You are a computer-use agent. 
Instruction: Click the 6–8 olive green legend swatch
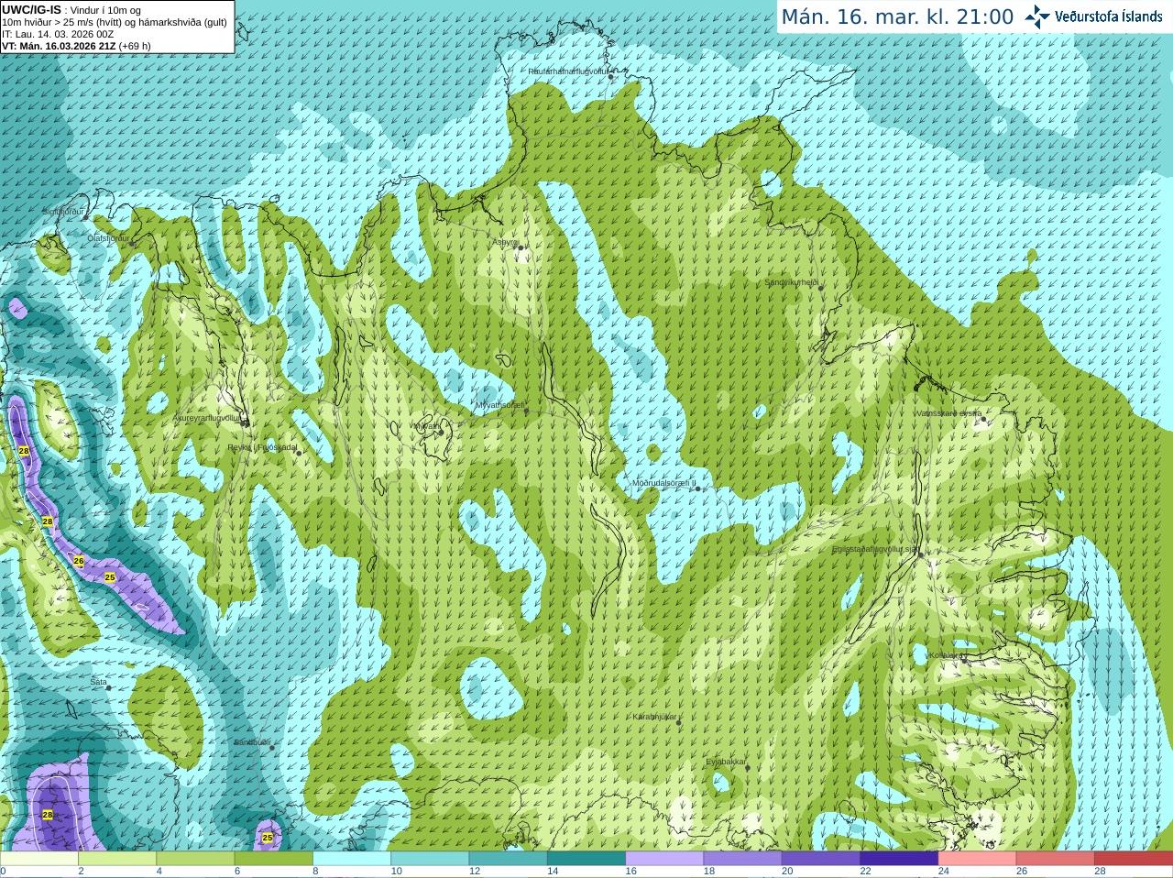(274, 859)
